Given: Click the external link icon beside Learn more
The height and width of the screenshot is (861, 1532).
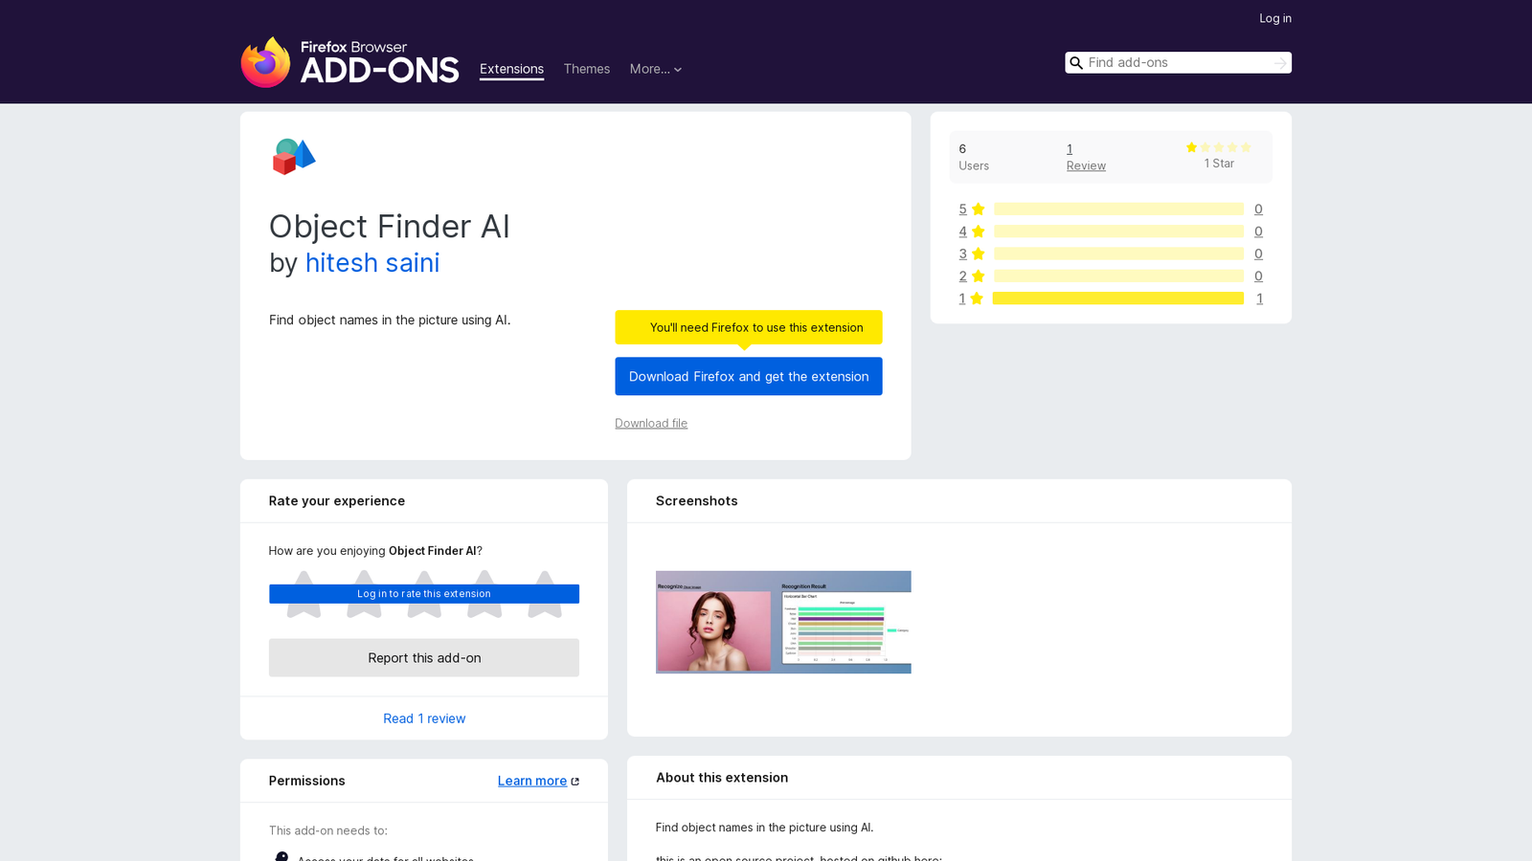Looking at the screenshot, I should click(x=575, y=782).
